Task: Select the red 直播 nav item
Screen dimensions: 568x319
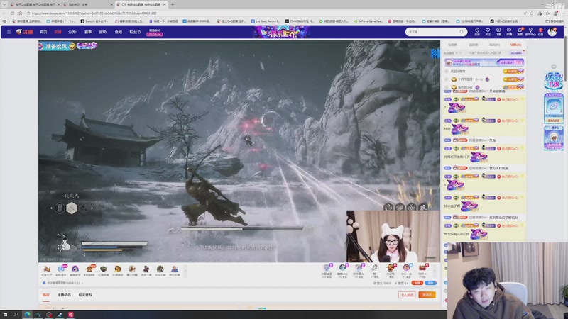Action: tap(58, 32)
